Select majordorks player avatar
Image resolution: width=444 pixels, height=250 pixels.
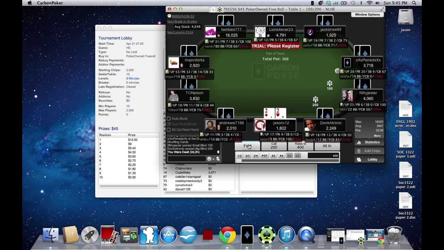point(174,63)
